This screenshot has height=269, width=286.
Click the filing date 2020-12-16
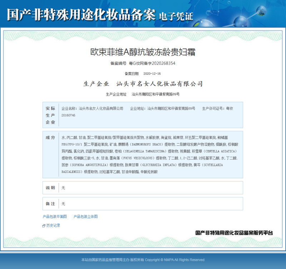[152, 74]
